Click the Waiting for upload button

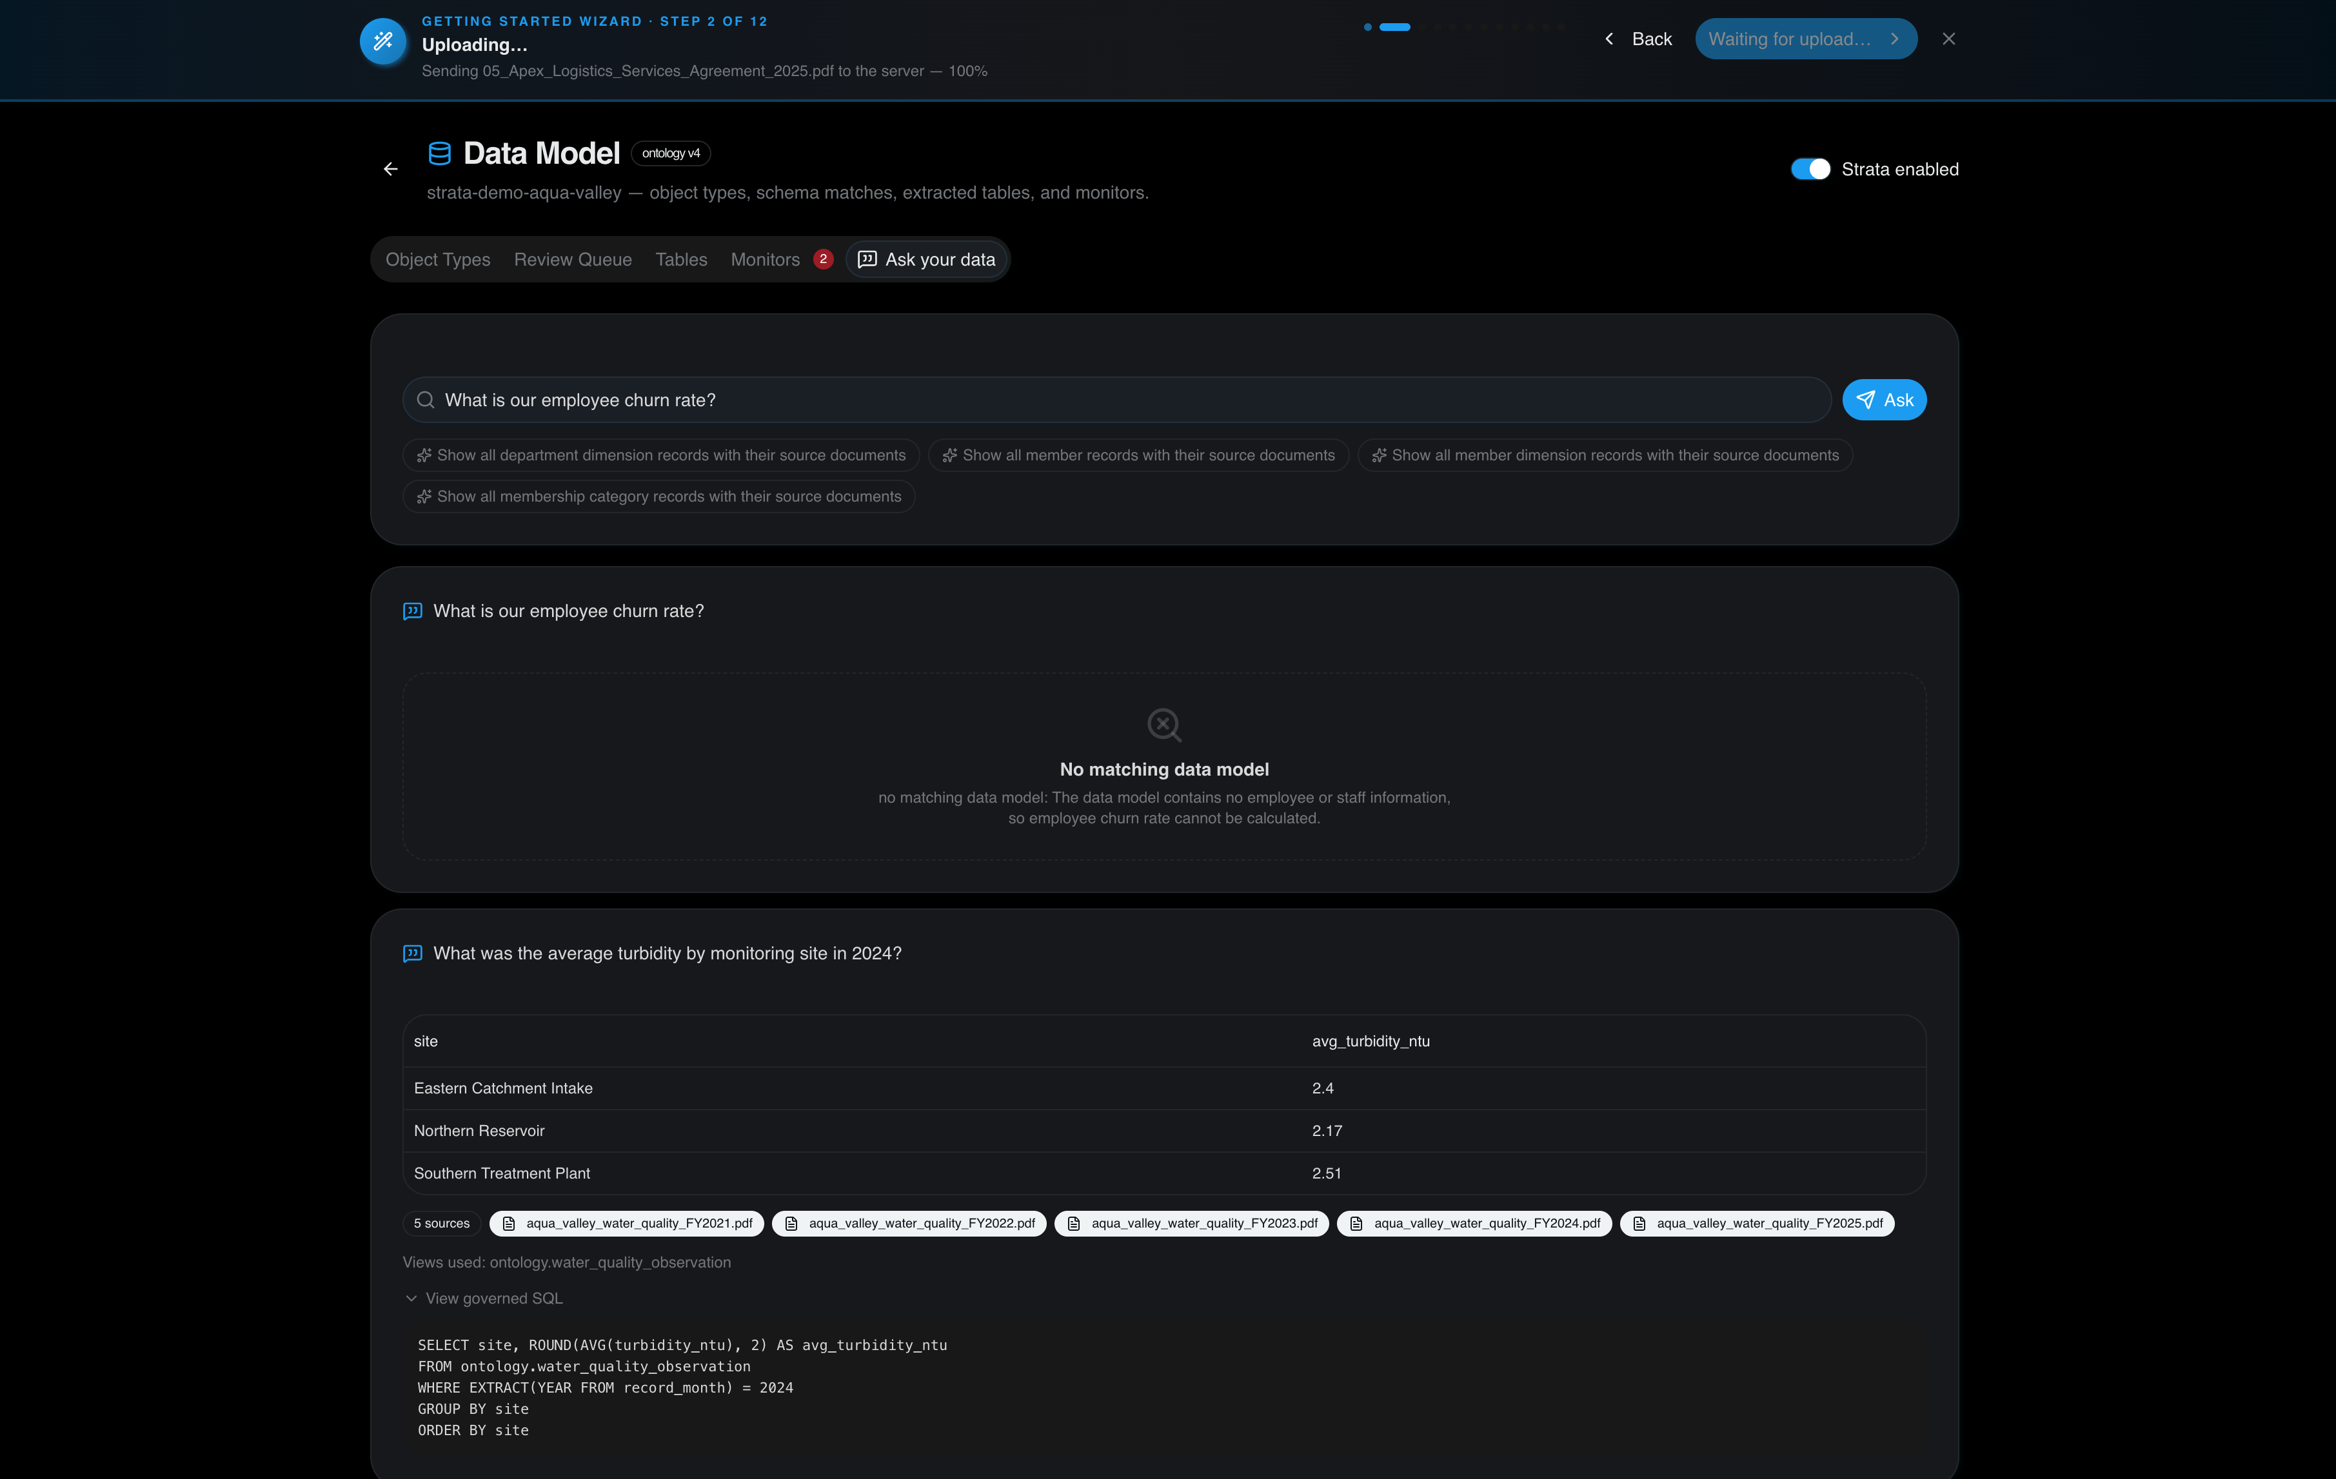1805,39
